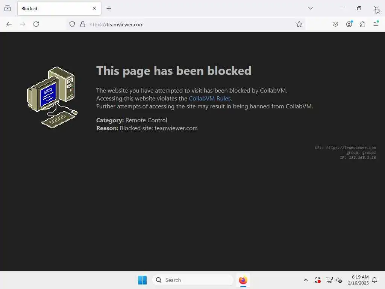The width and height of the screenshot is (385, 289).
Task: Open the Firefox application menu
Action: pos(376,24)
